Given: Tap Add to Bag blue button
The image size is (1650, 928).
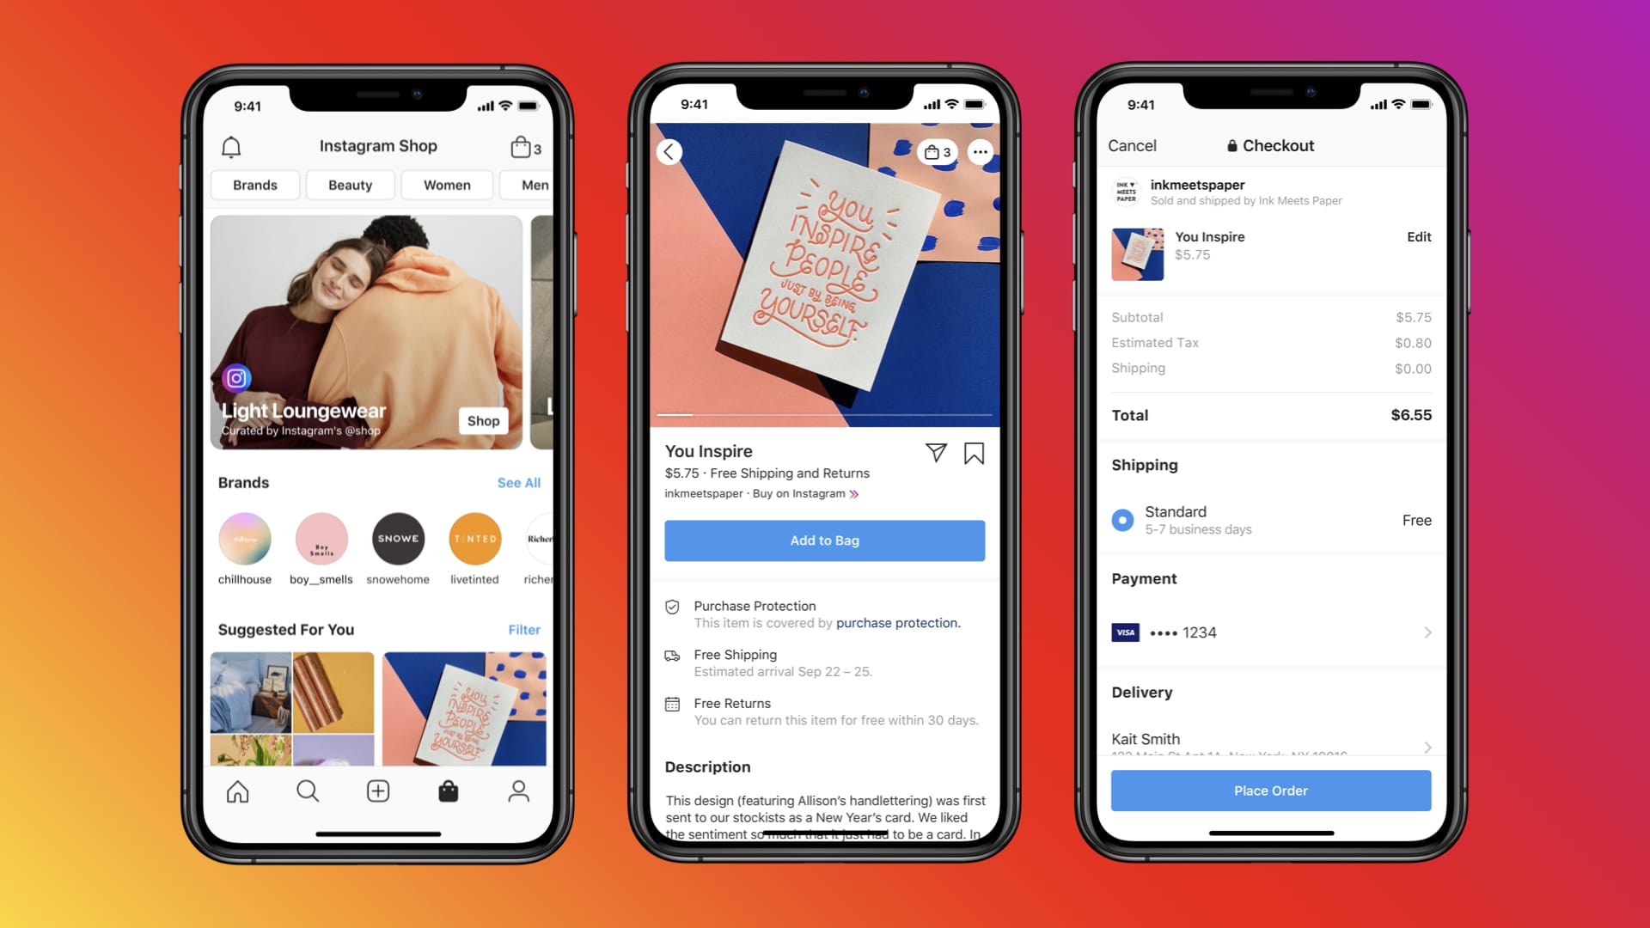Looking at the screenshot, I should tap(824, 540).
